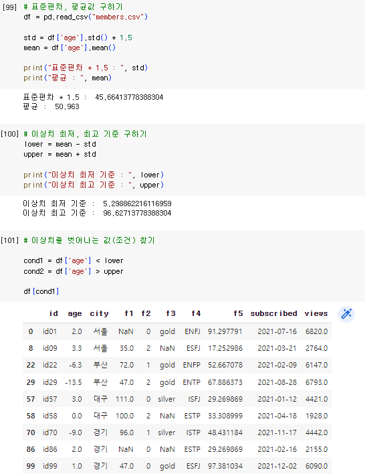
Task: Click f5 value 67.886373
Action: coord(225,382)
